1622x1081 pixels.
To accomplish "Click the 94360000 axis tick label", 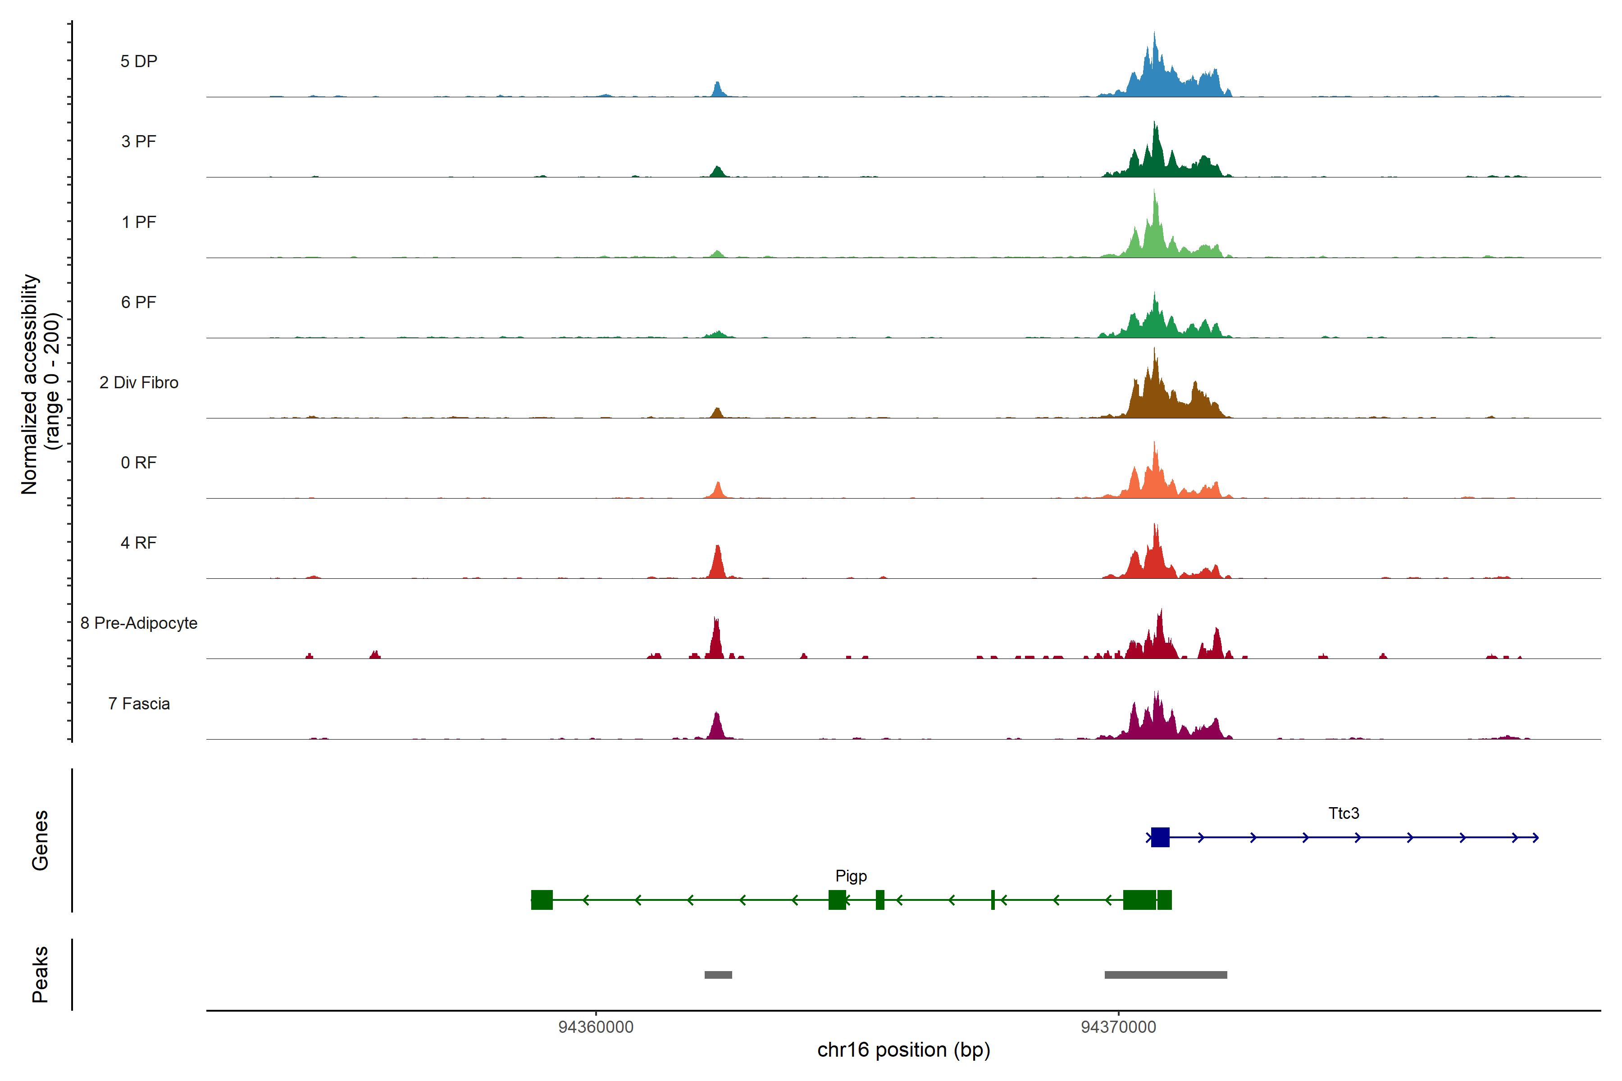I will 595,1027.
